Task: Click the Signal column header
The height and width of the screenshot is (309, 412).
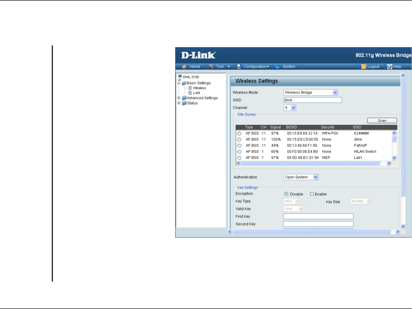Action: [276, 127]
